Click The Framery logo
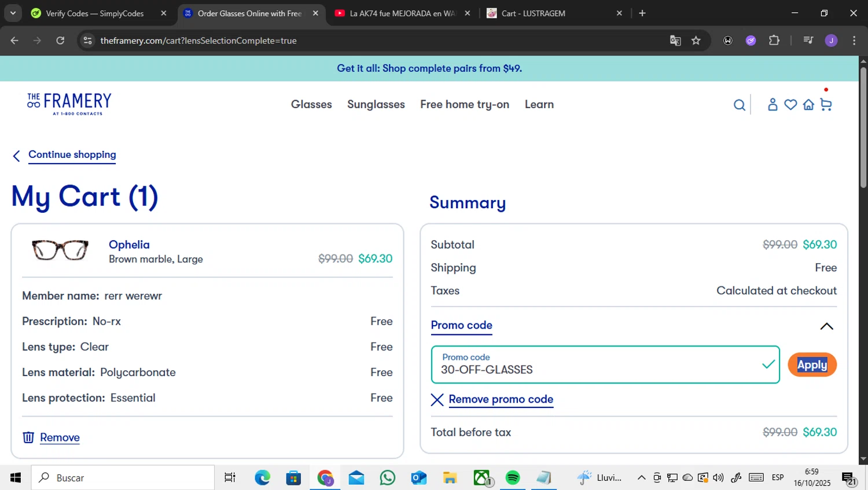Image resolution: width=868 pixels, height=490 pixels. [x=69, y=104]
